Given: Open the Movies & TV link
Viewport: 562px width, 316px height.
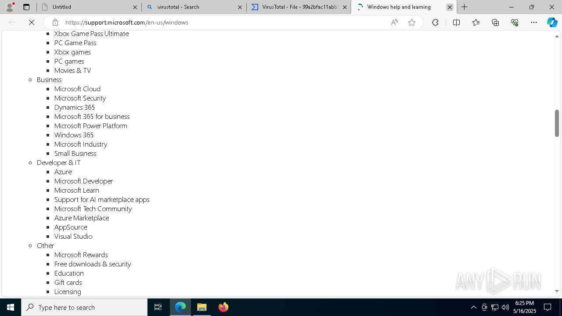Looking at the screenshot, I should click(x=72, y=71).
